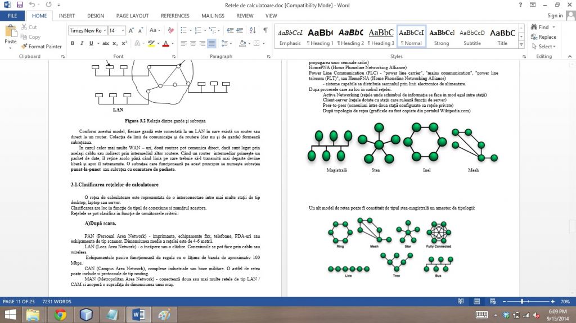The width and height of the screenshot is (576, 323).
Task: Click the Format Painter brush icon
Action: [x=24, y=47]
